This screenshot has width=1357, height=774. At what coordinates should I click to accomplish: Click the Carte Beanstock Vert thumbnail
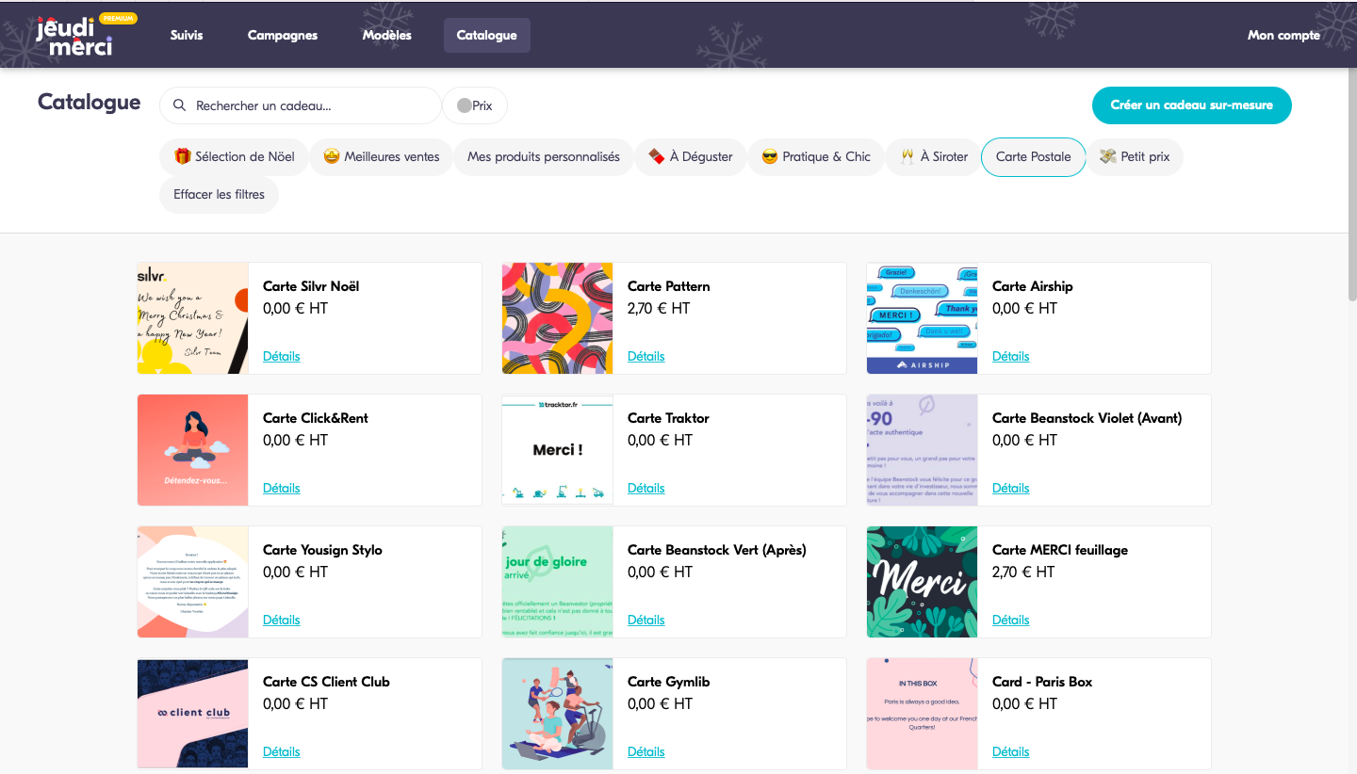pos(558,582)
